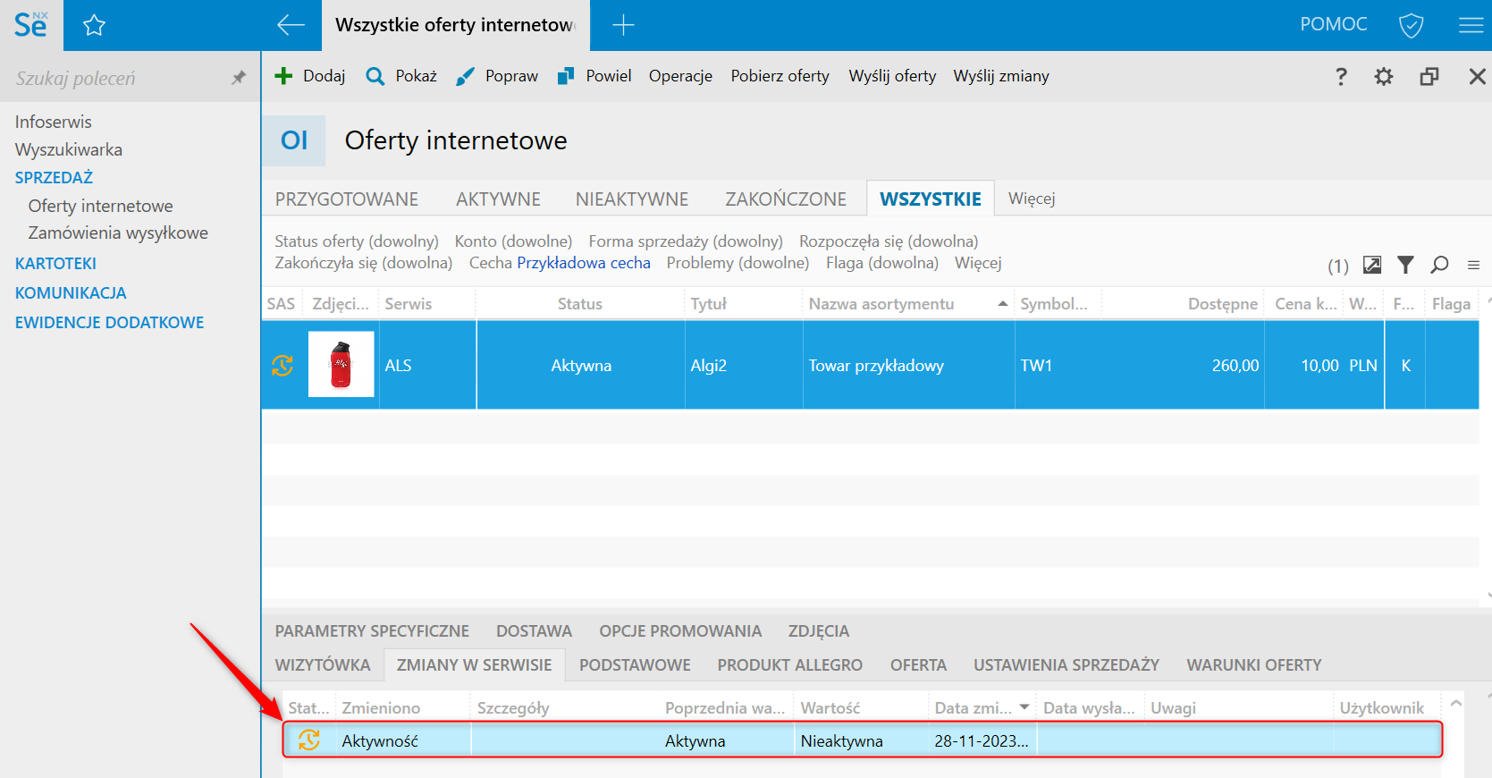Open Zamówienia wysyłkowe in sidebar

tap(118, 233)
